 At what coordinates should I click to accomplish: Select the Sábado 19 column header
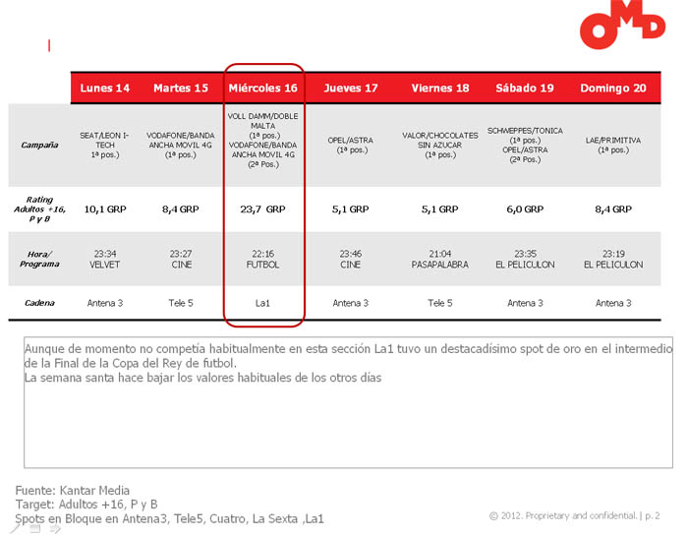[x=525, y=89]
